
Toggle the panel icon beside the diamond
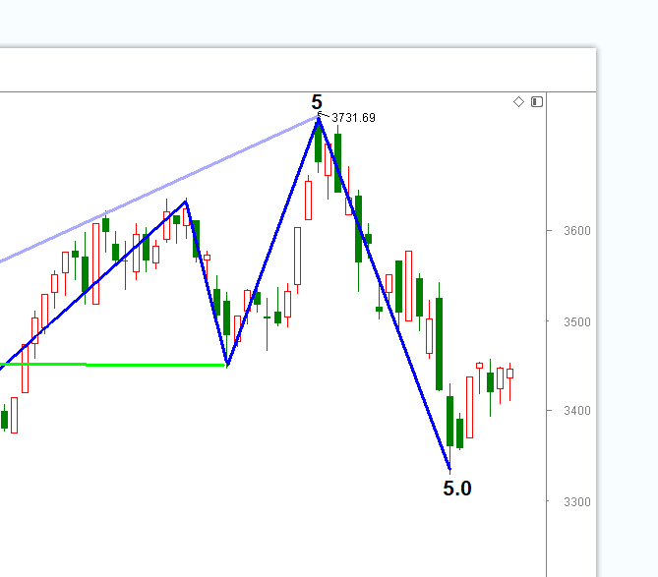(537, 102)
